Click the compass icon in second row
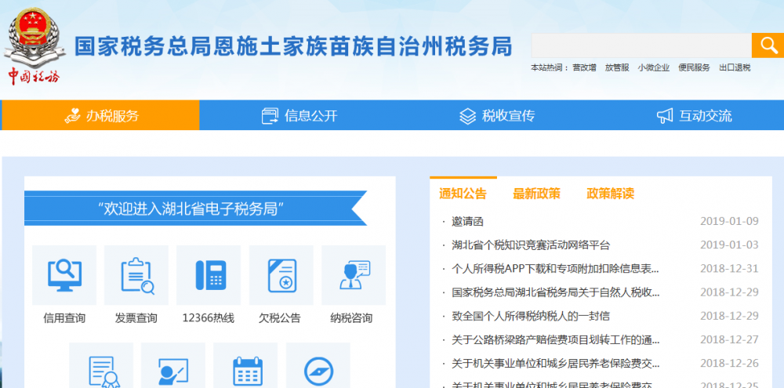Image resolution: width=784 pixels, height=388 pixels. tap(318, 368)
